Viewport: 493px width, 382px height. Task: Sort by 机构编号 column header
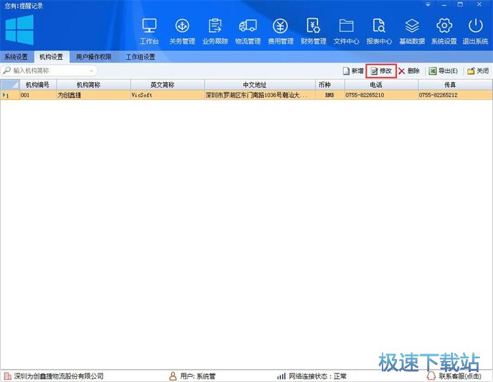37,85
